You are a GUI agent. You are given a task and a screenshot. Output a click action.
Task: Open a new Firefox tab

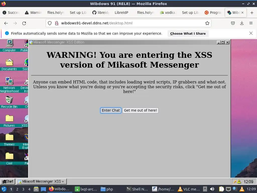pyautogui.click(x=252, y=13)
